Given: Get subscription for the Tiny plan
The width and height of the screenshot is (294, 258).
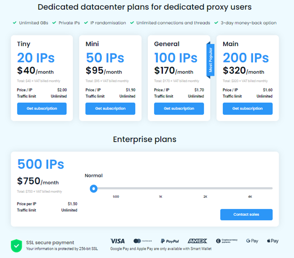Looking at the screenshot, I should click(42, 109).
